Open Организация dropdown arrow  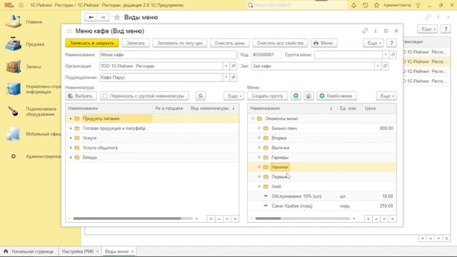pyautogui.click(x=226, y=66)
